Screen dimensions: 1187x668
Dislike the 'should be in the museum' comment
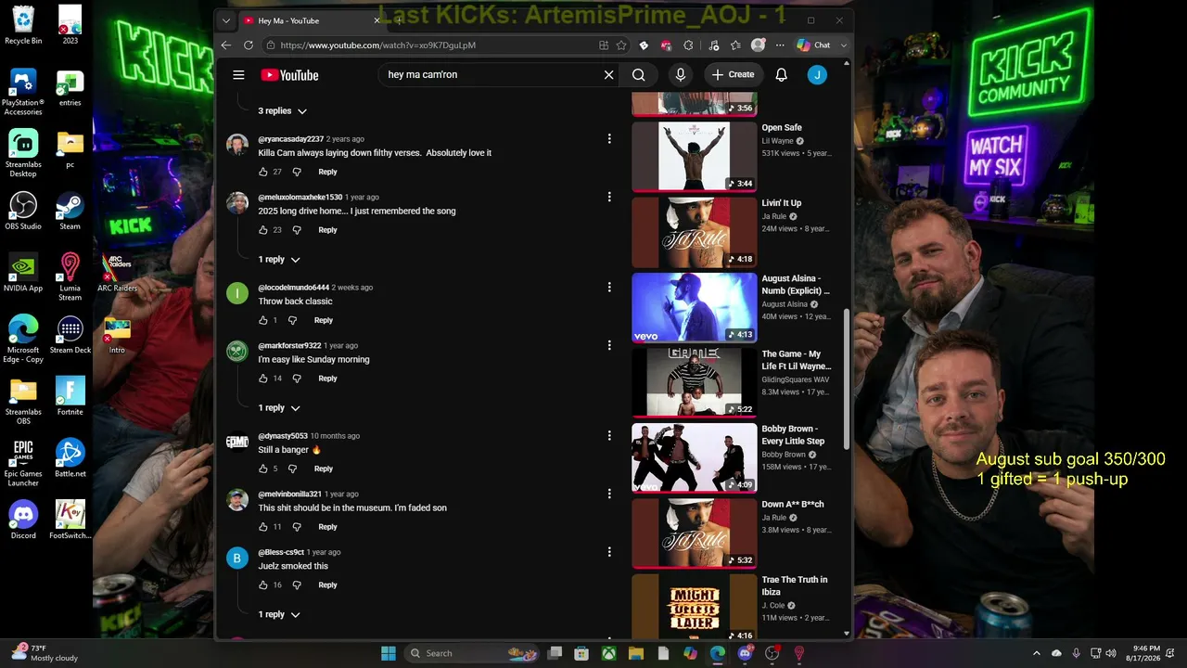pos(297,527)
